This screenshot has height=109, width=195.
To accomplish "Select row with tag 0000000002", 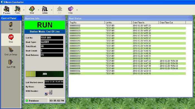I will (127, 26).
